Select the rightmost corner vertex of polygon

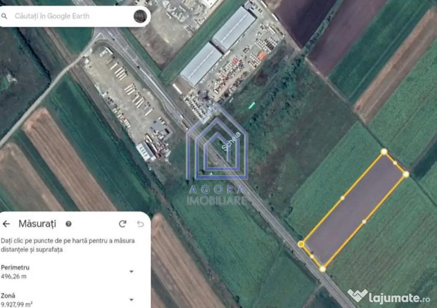406,174
